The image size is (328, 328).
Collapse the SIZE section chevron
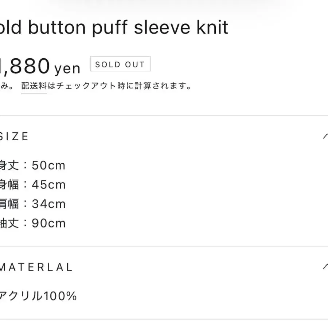(325, 136)
